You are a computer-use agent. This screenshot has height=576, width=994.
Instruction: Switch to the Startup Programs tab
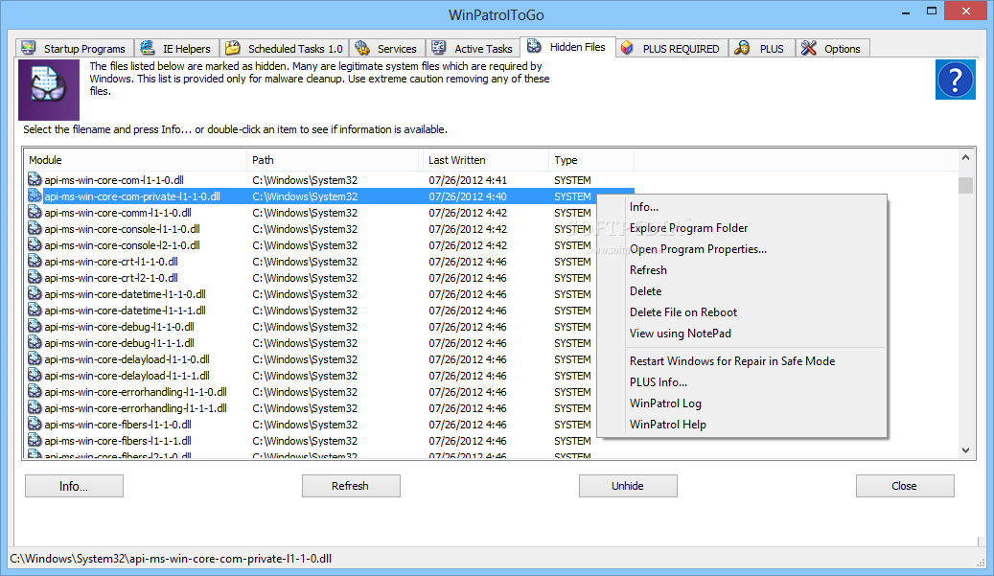point(75,49)
